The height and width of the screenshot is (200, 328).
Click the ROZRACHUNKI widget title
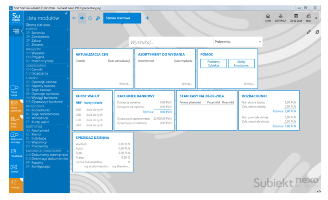tap(254, 96)
